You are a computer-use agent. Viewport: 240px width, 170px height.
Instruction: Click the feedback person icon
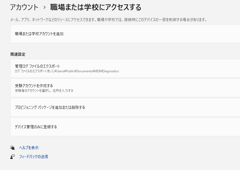coord(12,157)
